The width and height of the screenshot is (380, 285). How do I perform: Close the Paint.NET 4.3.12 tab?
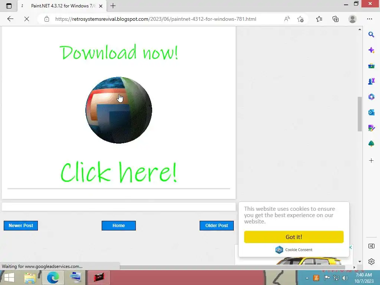click(101, 6)
